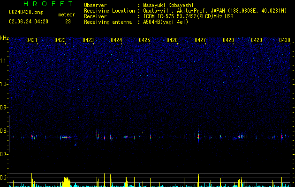
Task: Click the Observer field label
Action: pos(95,5)
